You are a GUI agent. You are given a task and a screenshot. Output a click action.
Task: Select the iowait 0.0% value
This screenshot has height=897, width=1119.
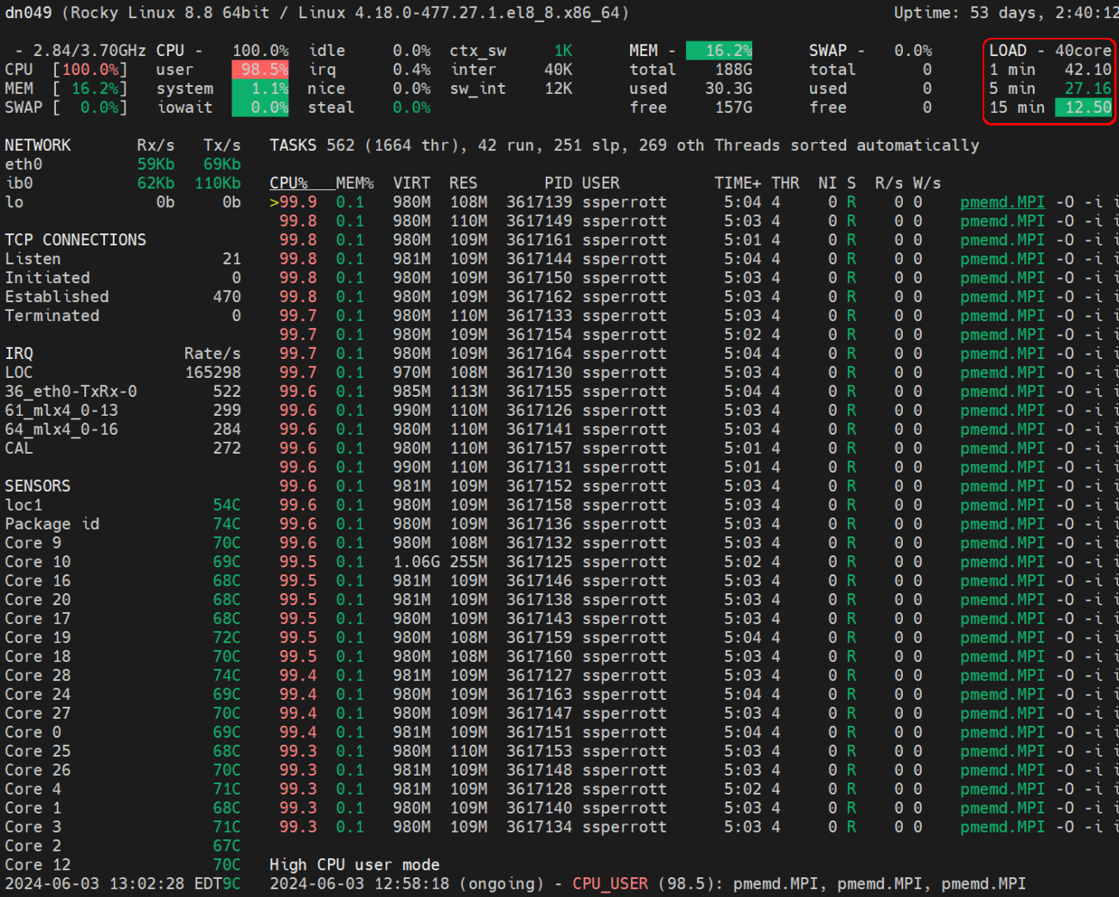tap(261, 108)
